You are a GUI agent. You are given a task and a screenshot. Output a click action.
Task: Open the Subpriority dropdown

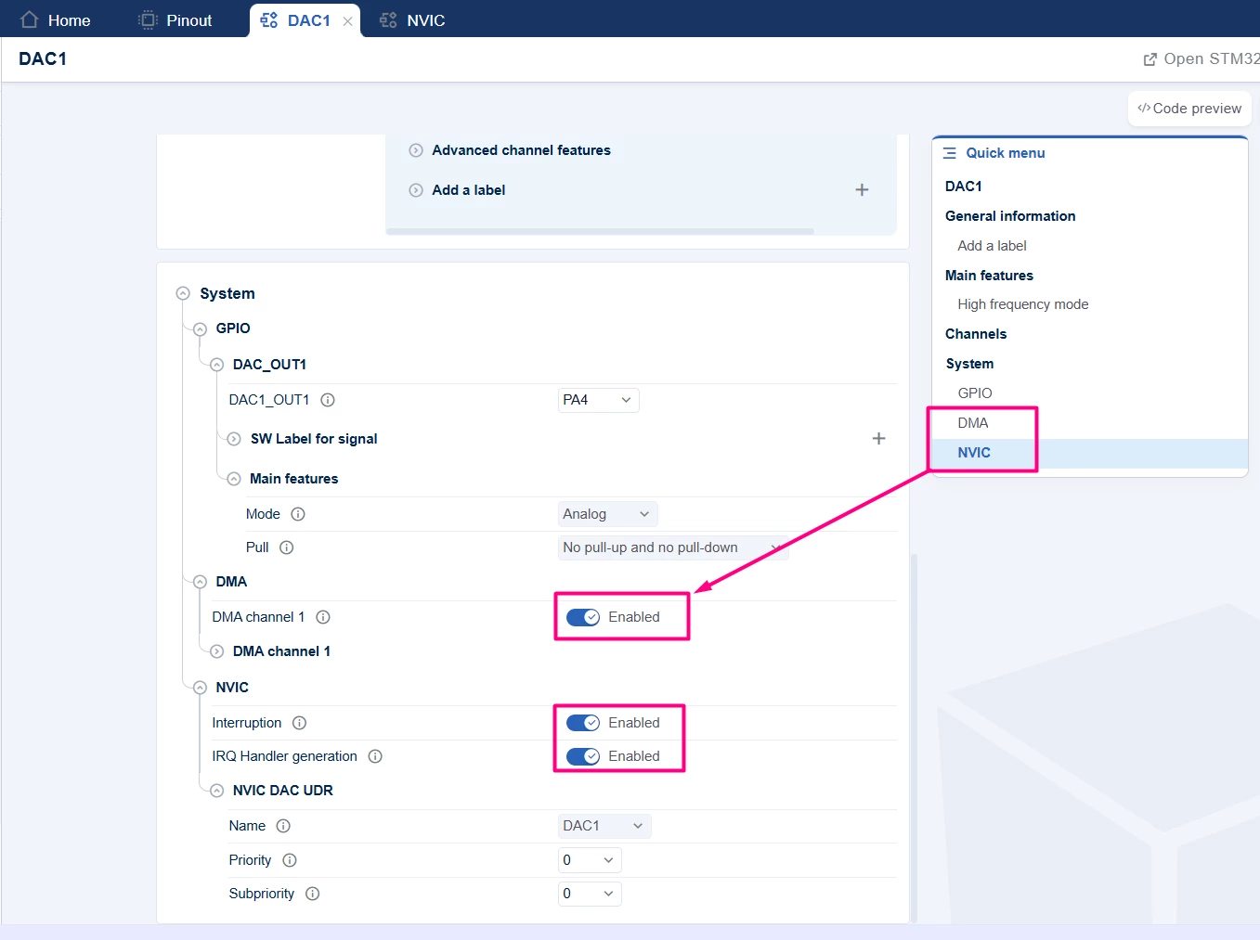[x=590, y=894]
